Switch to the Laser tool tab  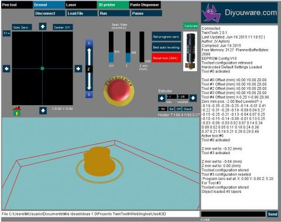[81, 5]
